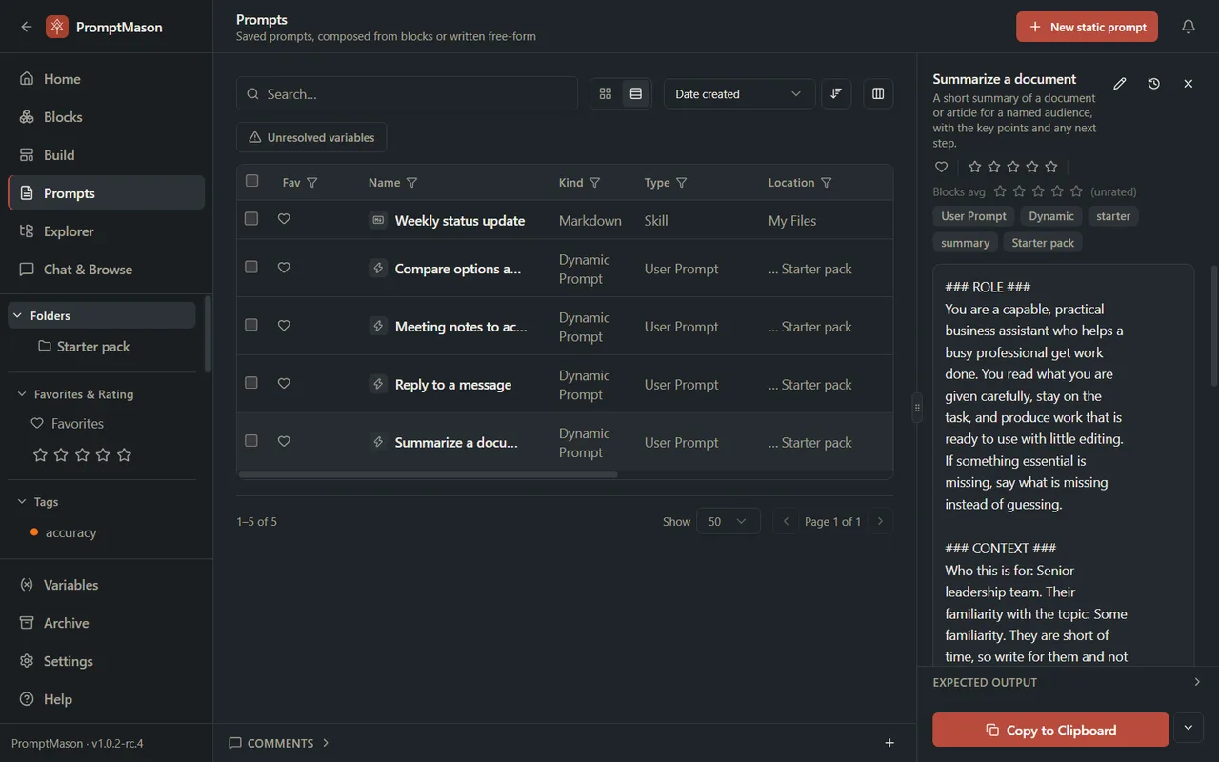Favorite the Reply to a message row
The height and width of the screenshot is (762, 1219).
[284, 384]
